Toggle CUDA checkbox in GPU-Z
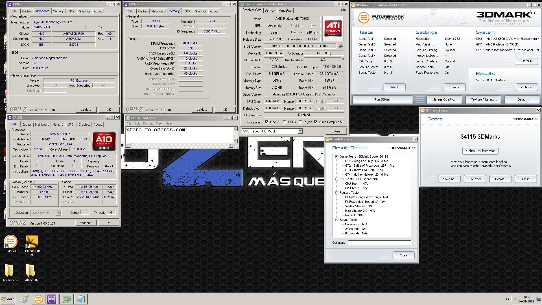The width and height of the screenshot is (542, 305). click(x=285, y=122)
